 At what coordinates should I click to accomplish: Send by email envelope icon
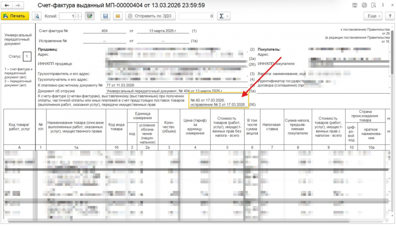(118, 16)
